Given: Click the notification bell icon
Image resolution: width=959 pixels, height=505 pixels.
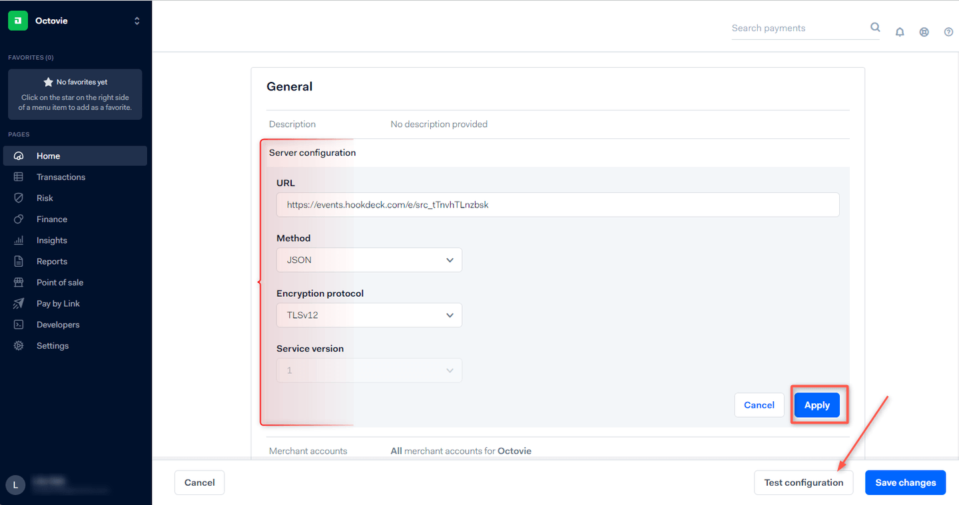Looking at the screenshot, I should click(x=900, y=31).
